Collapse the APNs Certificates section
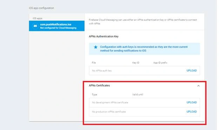Image resolution: width=219 pixels, height=130 pixels. click(198, 86)
